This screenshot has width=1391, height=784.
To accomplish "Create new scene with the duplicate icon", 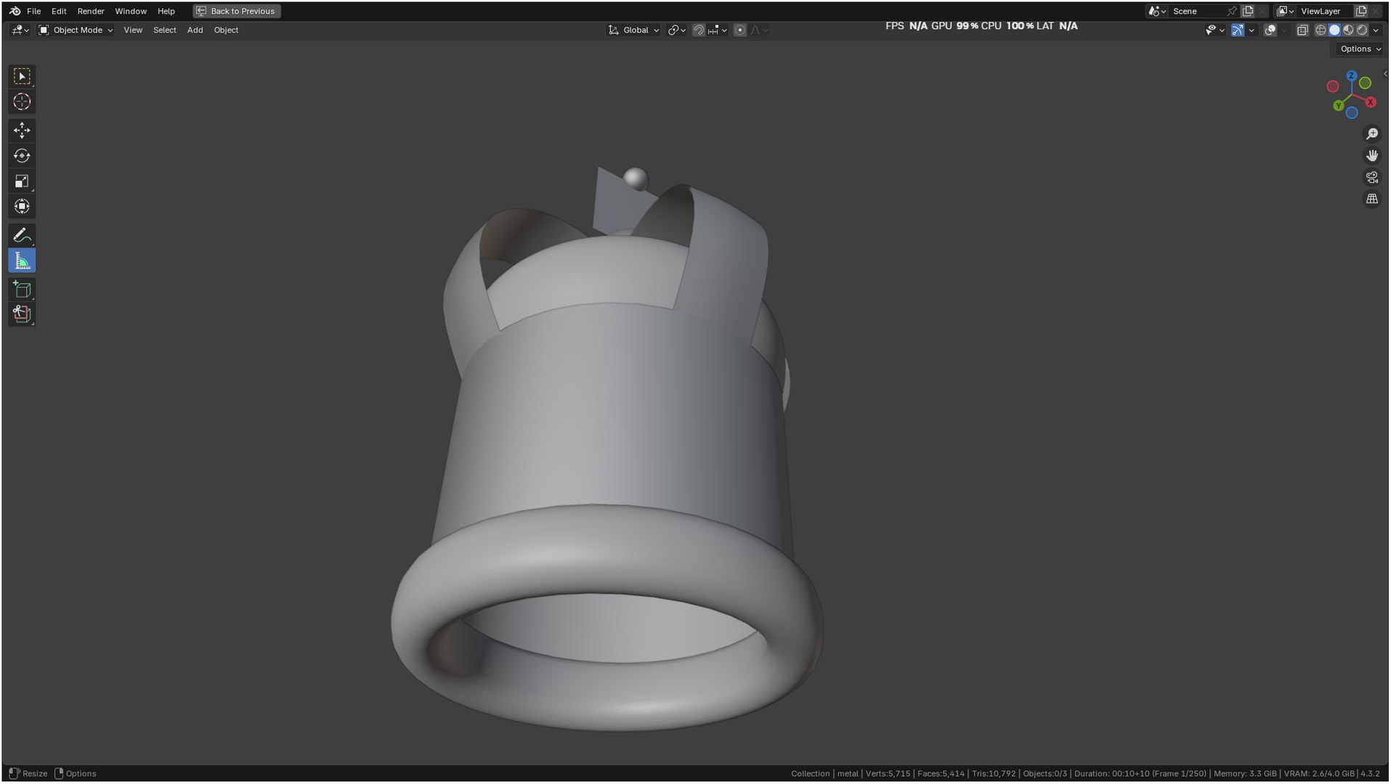I will (x=1248, y=11).
